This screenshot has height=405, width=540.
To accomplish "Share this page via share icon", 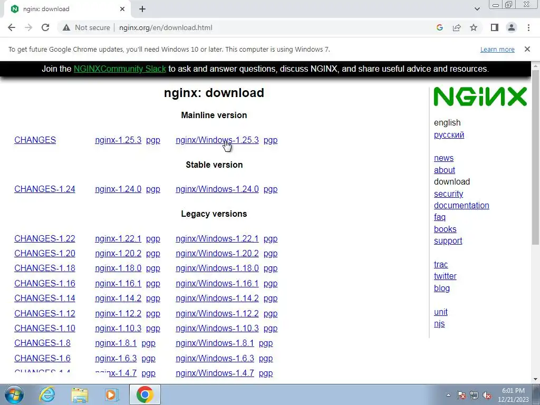I will pyautogui.click(x=457, y=27).
